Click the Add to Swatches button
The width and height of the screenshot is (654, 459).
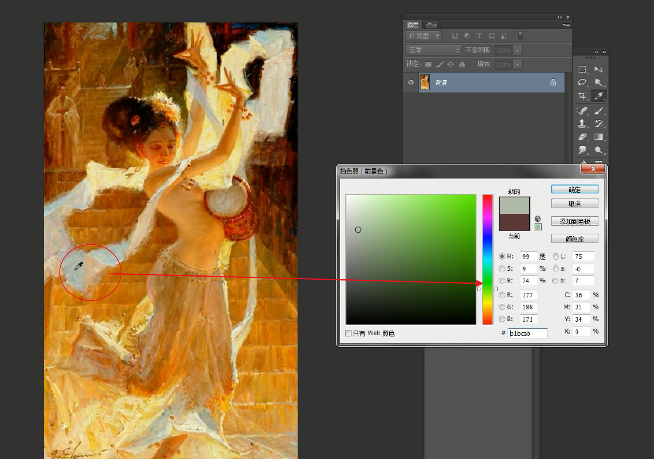tap(575, 221)
